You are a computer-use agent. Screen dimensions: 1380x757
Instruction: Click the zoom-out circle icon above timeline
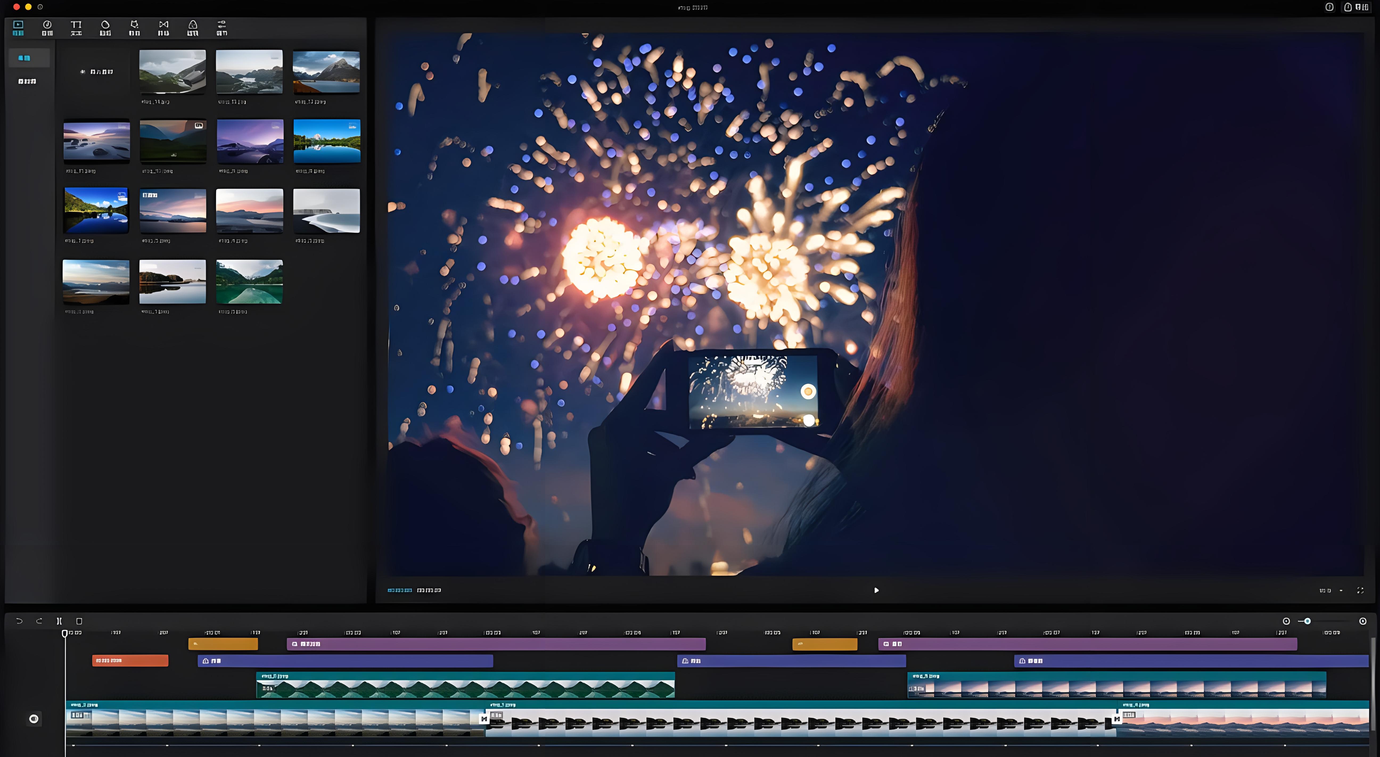click(1286, 621)
